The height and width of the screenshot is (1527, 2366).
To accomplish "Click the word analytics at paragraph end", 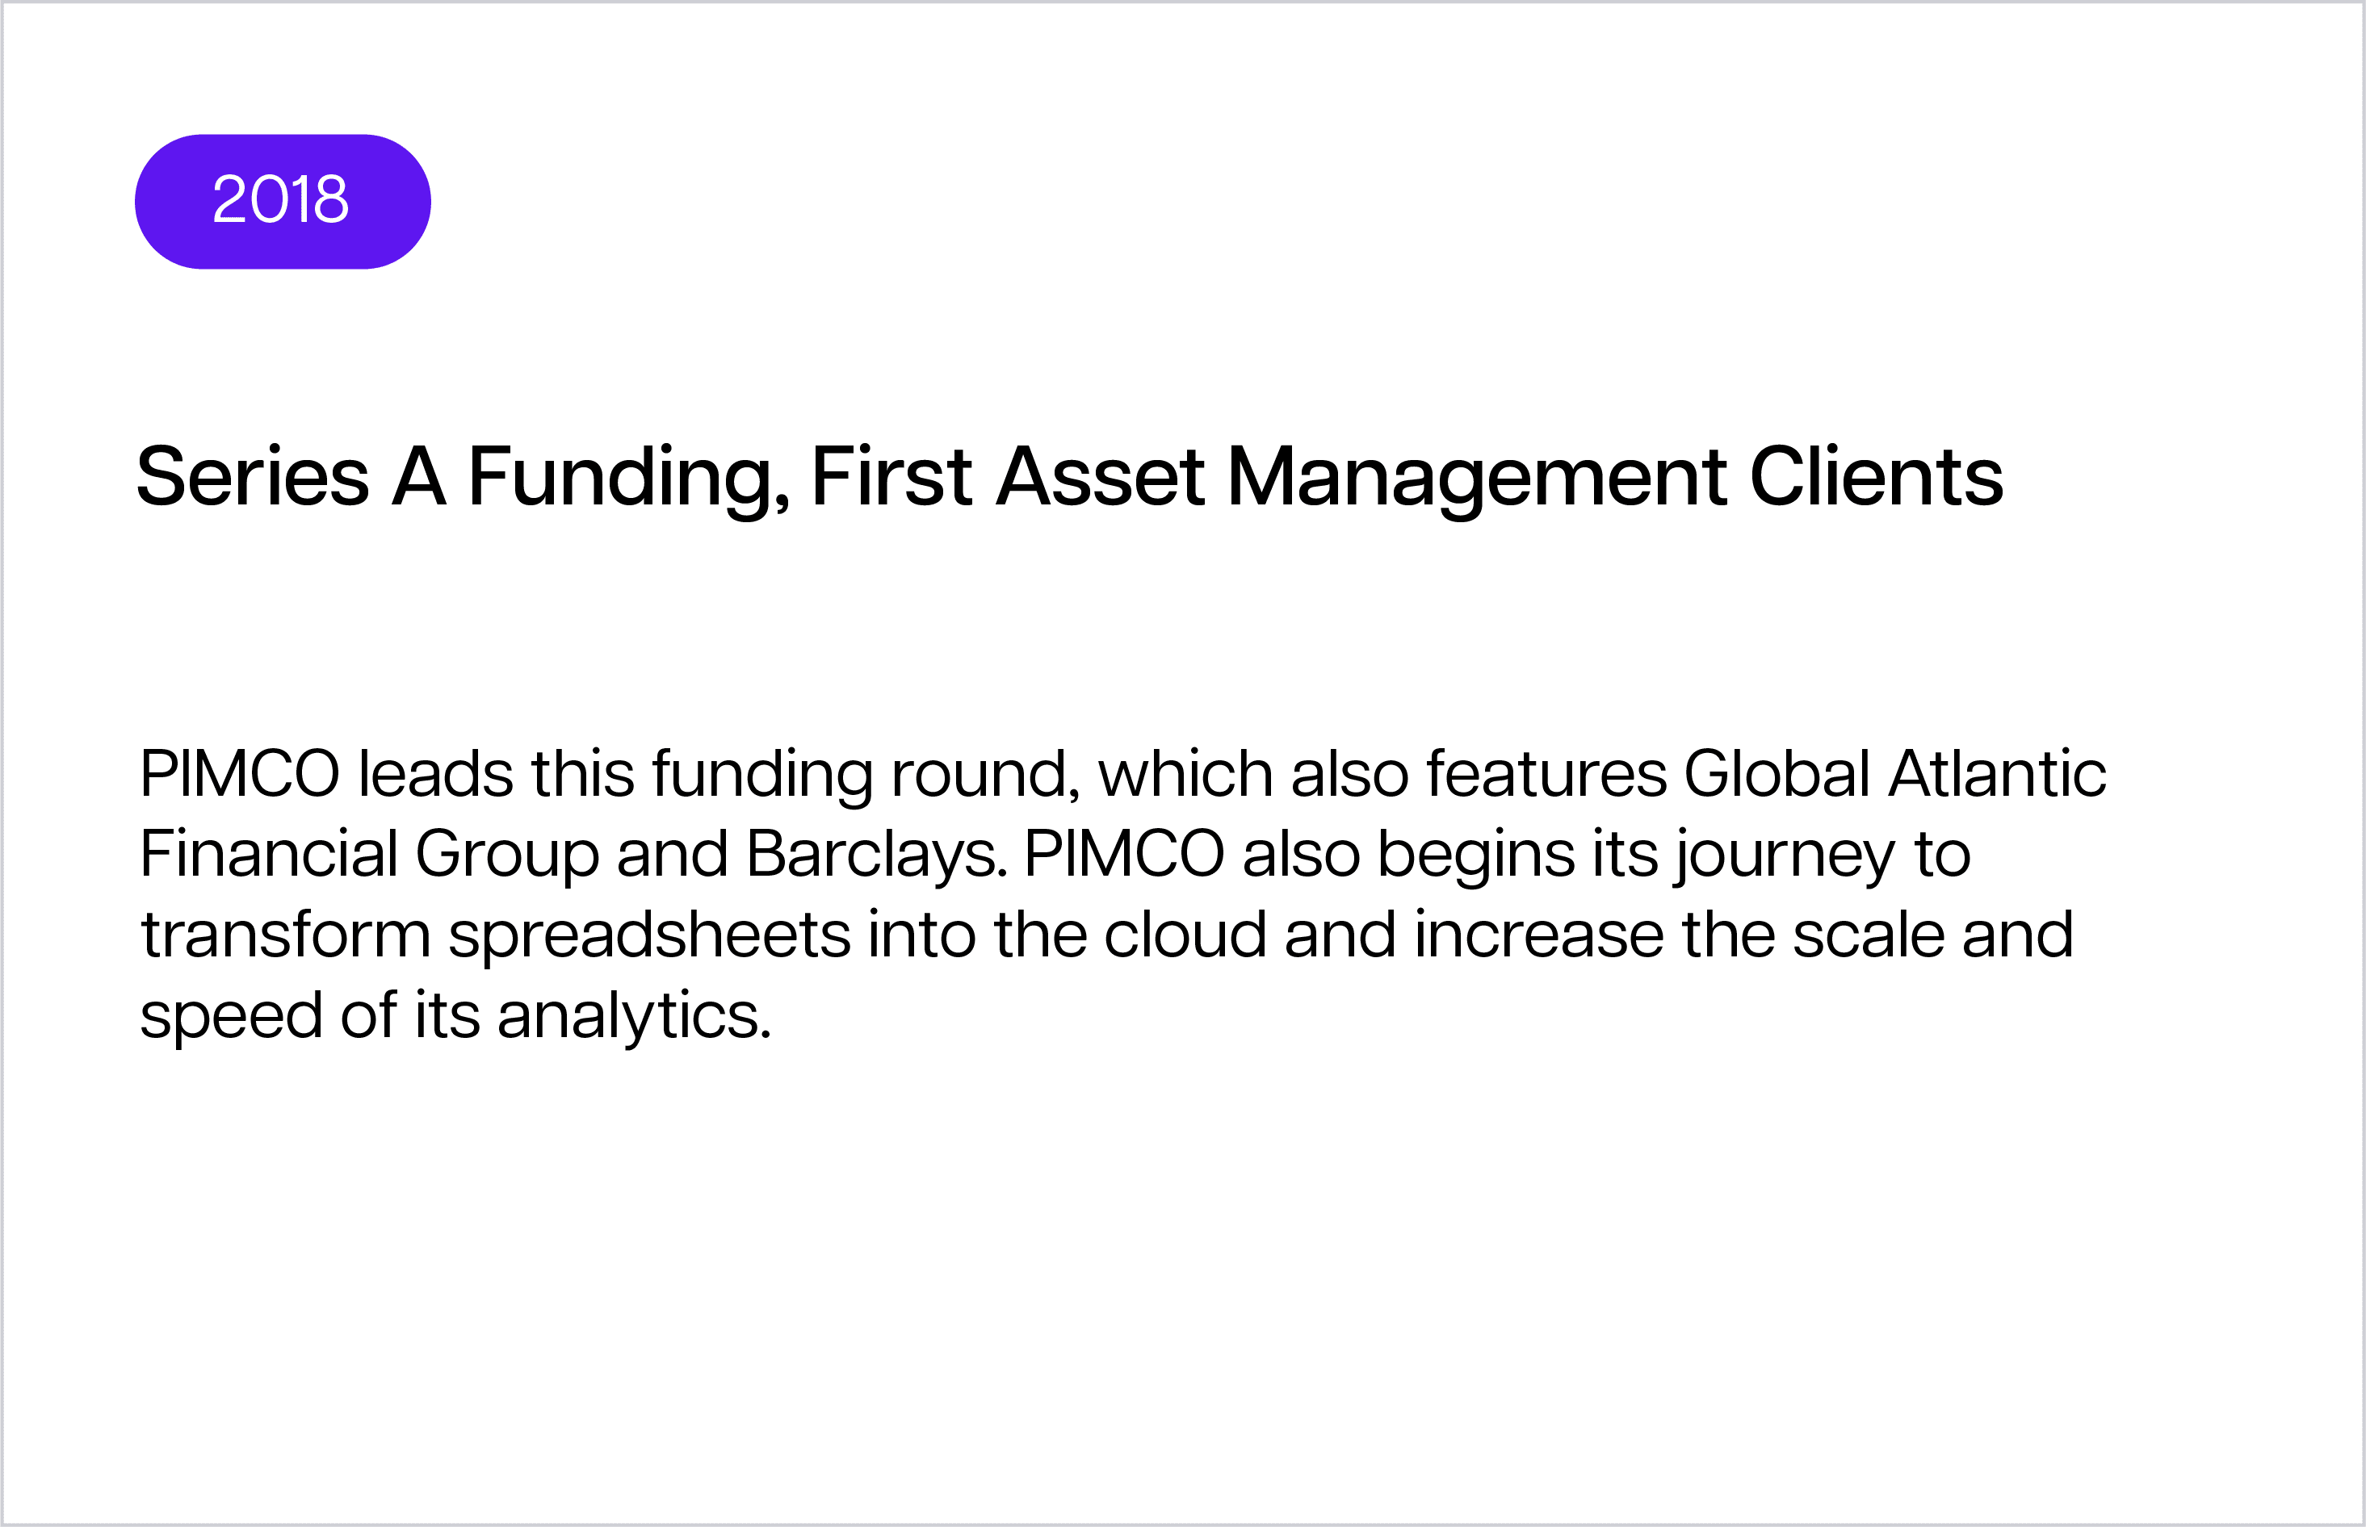I will tap(634, 1018).
